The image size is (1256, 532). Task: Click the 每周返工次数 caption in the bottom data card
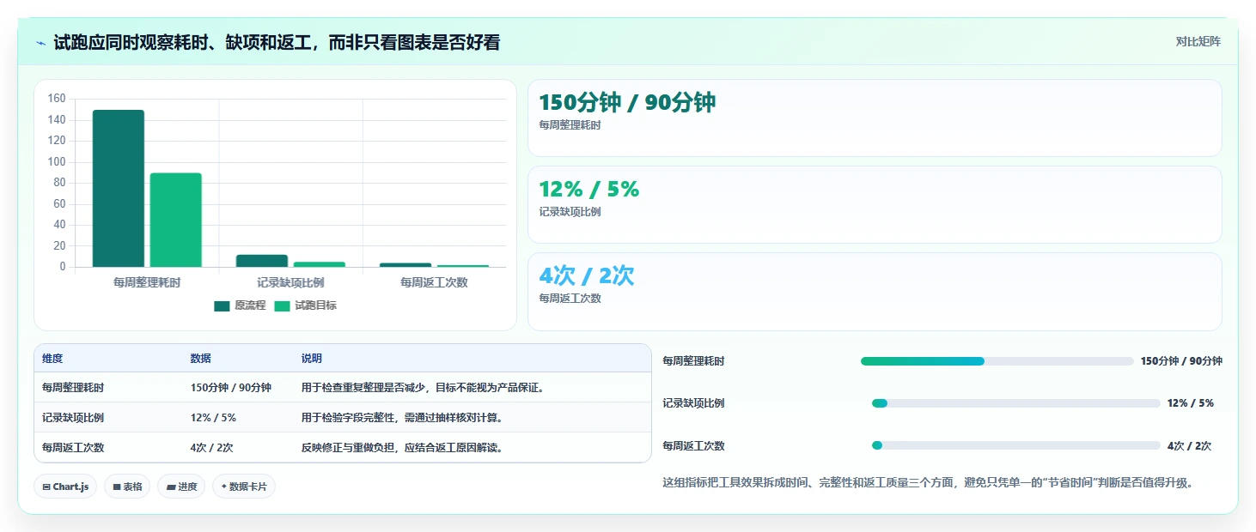(x=570, y=299)
